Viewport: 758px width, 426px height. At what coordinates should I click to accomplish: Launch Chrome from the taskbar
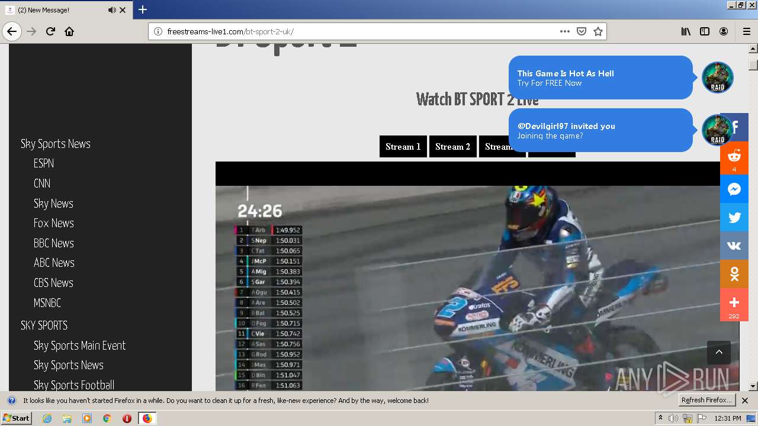click(107, 418)
